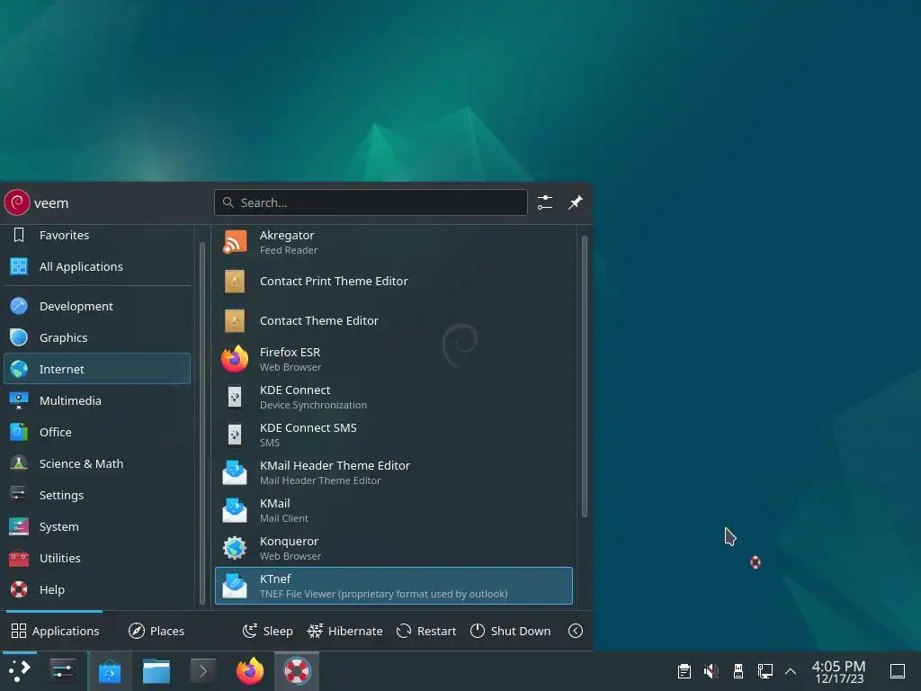Launch Firefox ESR from the menu list
Viewport: 921px width, 691px height.
click(x=394, y=359)
